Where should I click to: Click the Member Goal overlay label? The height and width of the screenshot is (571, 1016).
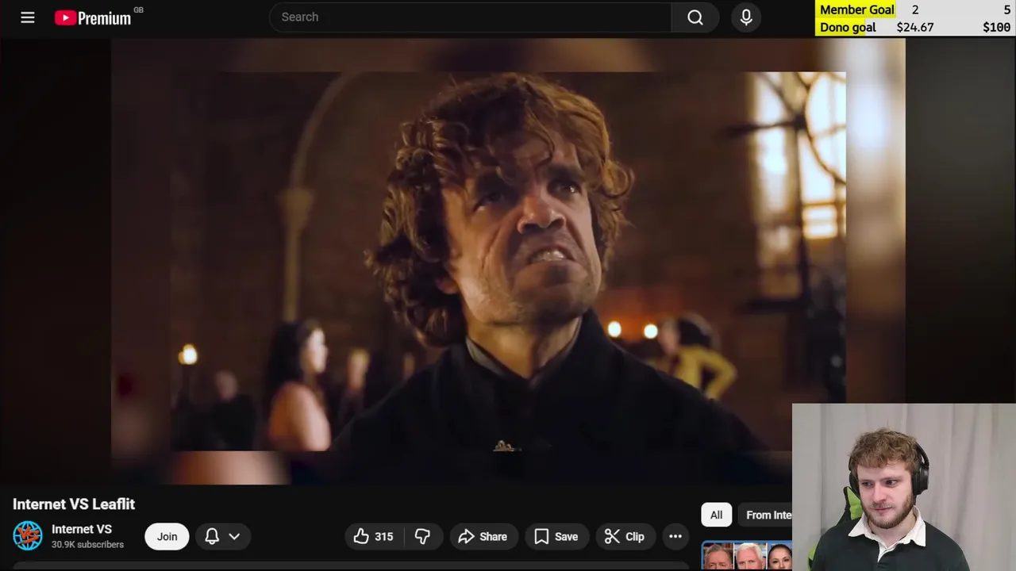click(x=857, y=10)
